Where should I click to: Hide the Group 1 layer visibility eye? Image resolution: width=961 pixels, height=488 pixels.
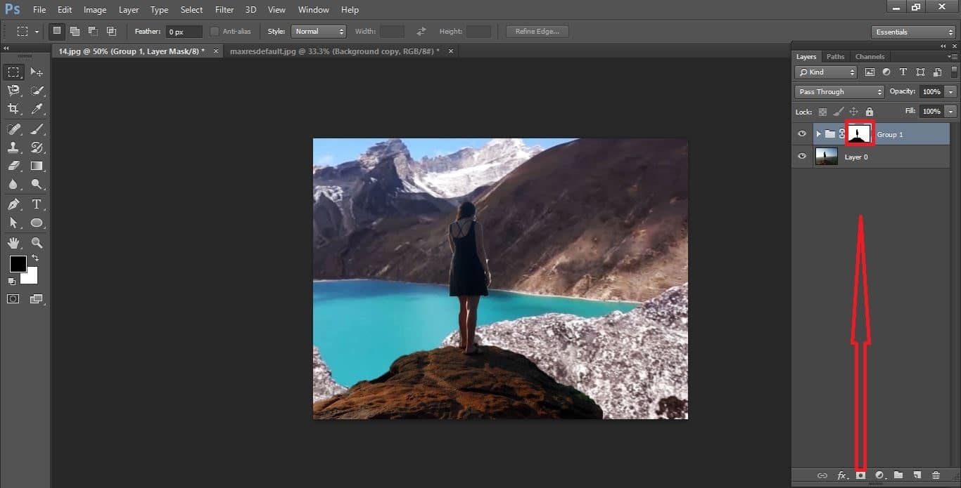[801, 134]
